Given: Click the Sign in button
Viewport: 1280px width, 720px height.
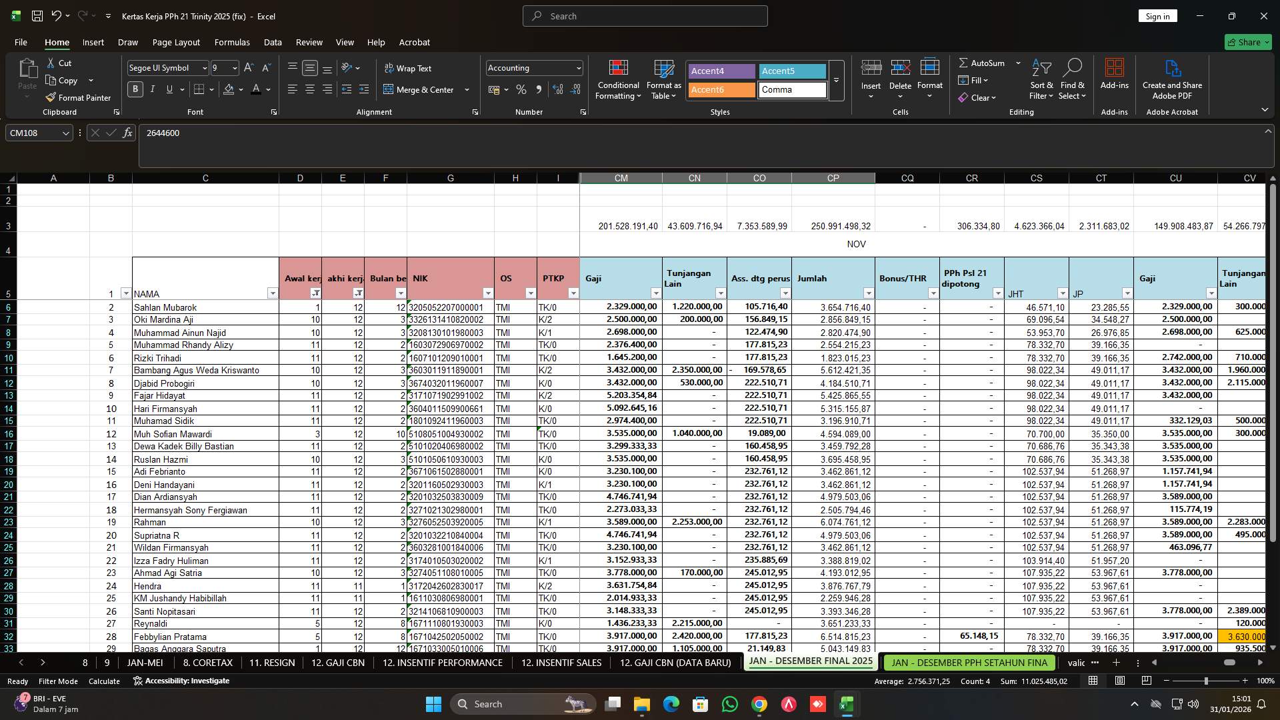Looking at the screenshot, I should (x=1157, y=15).
